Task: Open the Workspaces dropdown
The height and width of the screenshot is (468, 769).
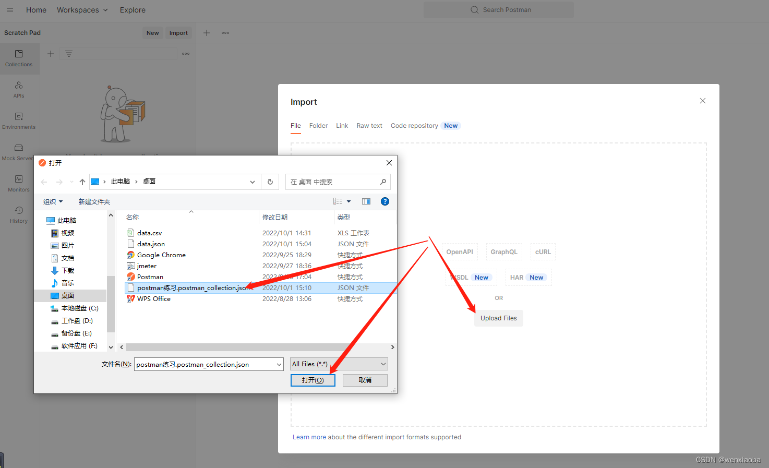Action: [x=82, y=10]
